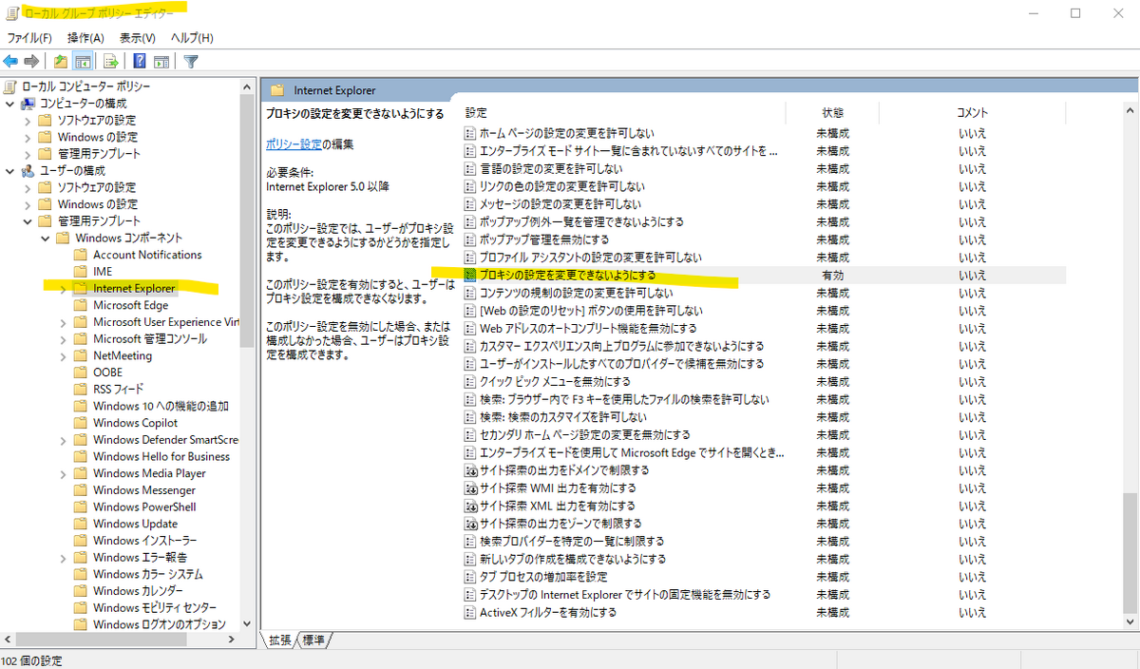
Task: Click the policy icon of 言語の設定の変更を許可しない
Action: pyautogui.click(x=470, y=168)
